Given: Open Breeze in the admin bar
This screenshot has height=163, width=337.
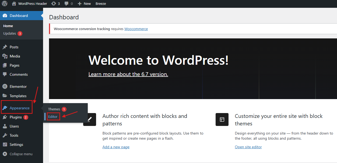Looking at the screenshot, I should (x=101, y=4).
